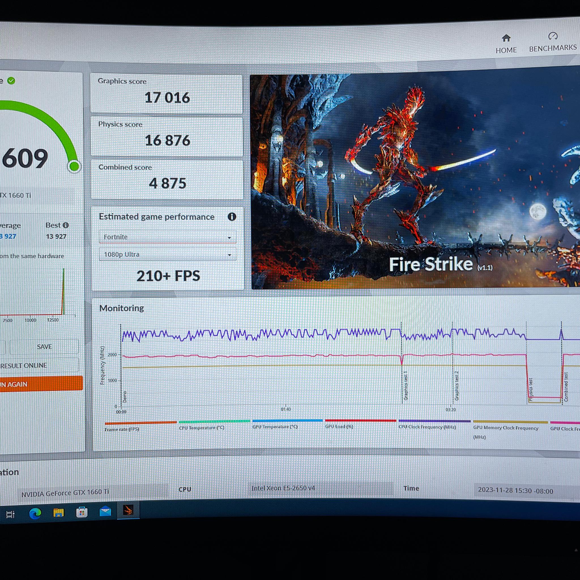Open the 1080p Ultra resolution dropdown
Image resolution: width=580 pixels, height=580 pixels.
168,254
